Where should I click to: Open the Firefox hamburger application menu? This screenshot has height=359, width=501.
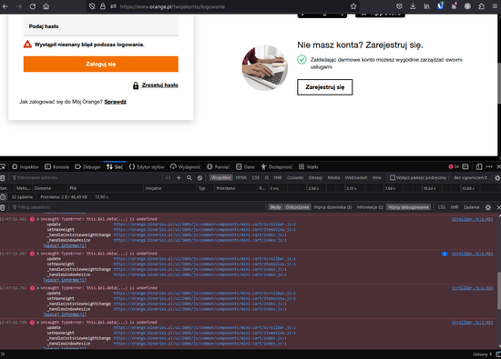(495, 6)
